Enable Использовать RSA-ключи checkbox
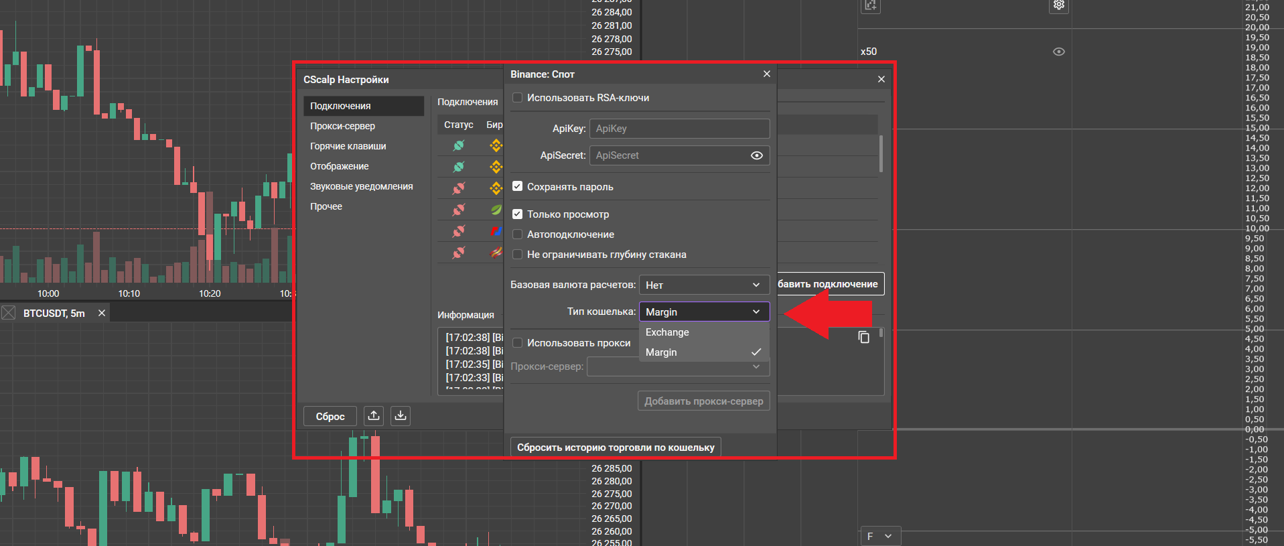The width and height of the screenshot is (1284, 546). [x=517, y=98]
